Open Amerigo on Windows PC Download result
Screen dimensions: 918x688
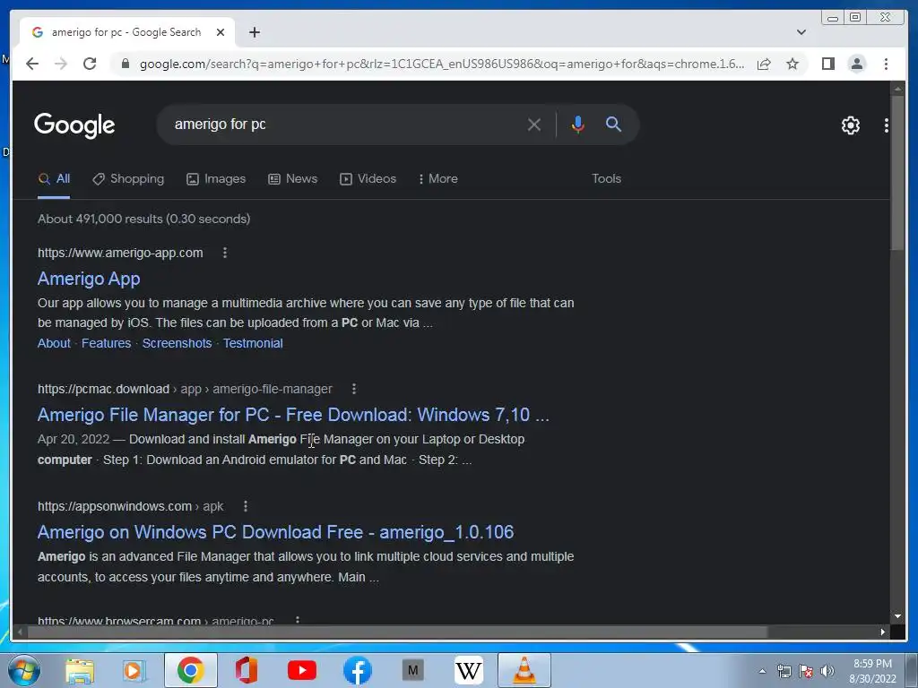pyautogui.click(x=276, y=532)
